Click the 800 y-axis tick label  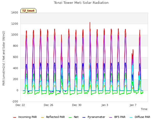coord(16,46)
